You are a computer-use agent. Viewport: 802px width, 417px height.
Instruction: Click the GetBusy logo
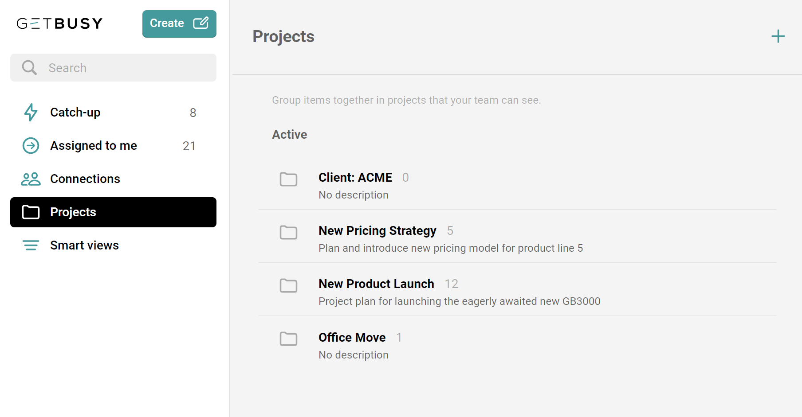(x=59, y=23)
